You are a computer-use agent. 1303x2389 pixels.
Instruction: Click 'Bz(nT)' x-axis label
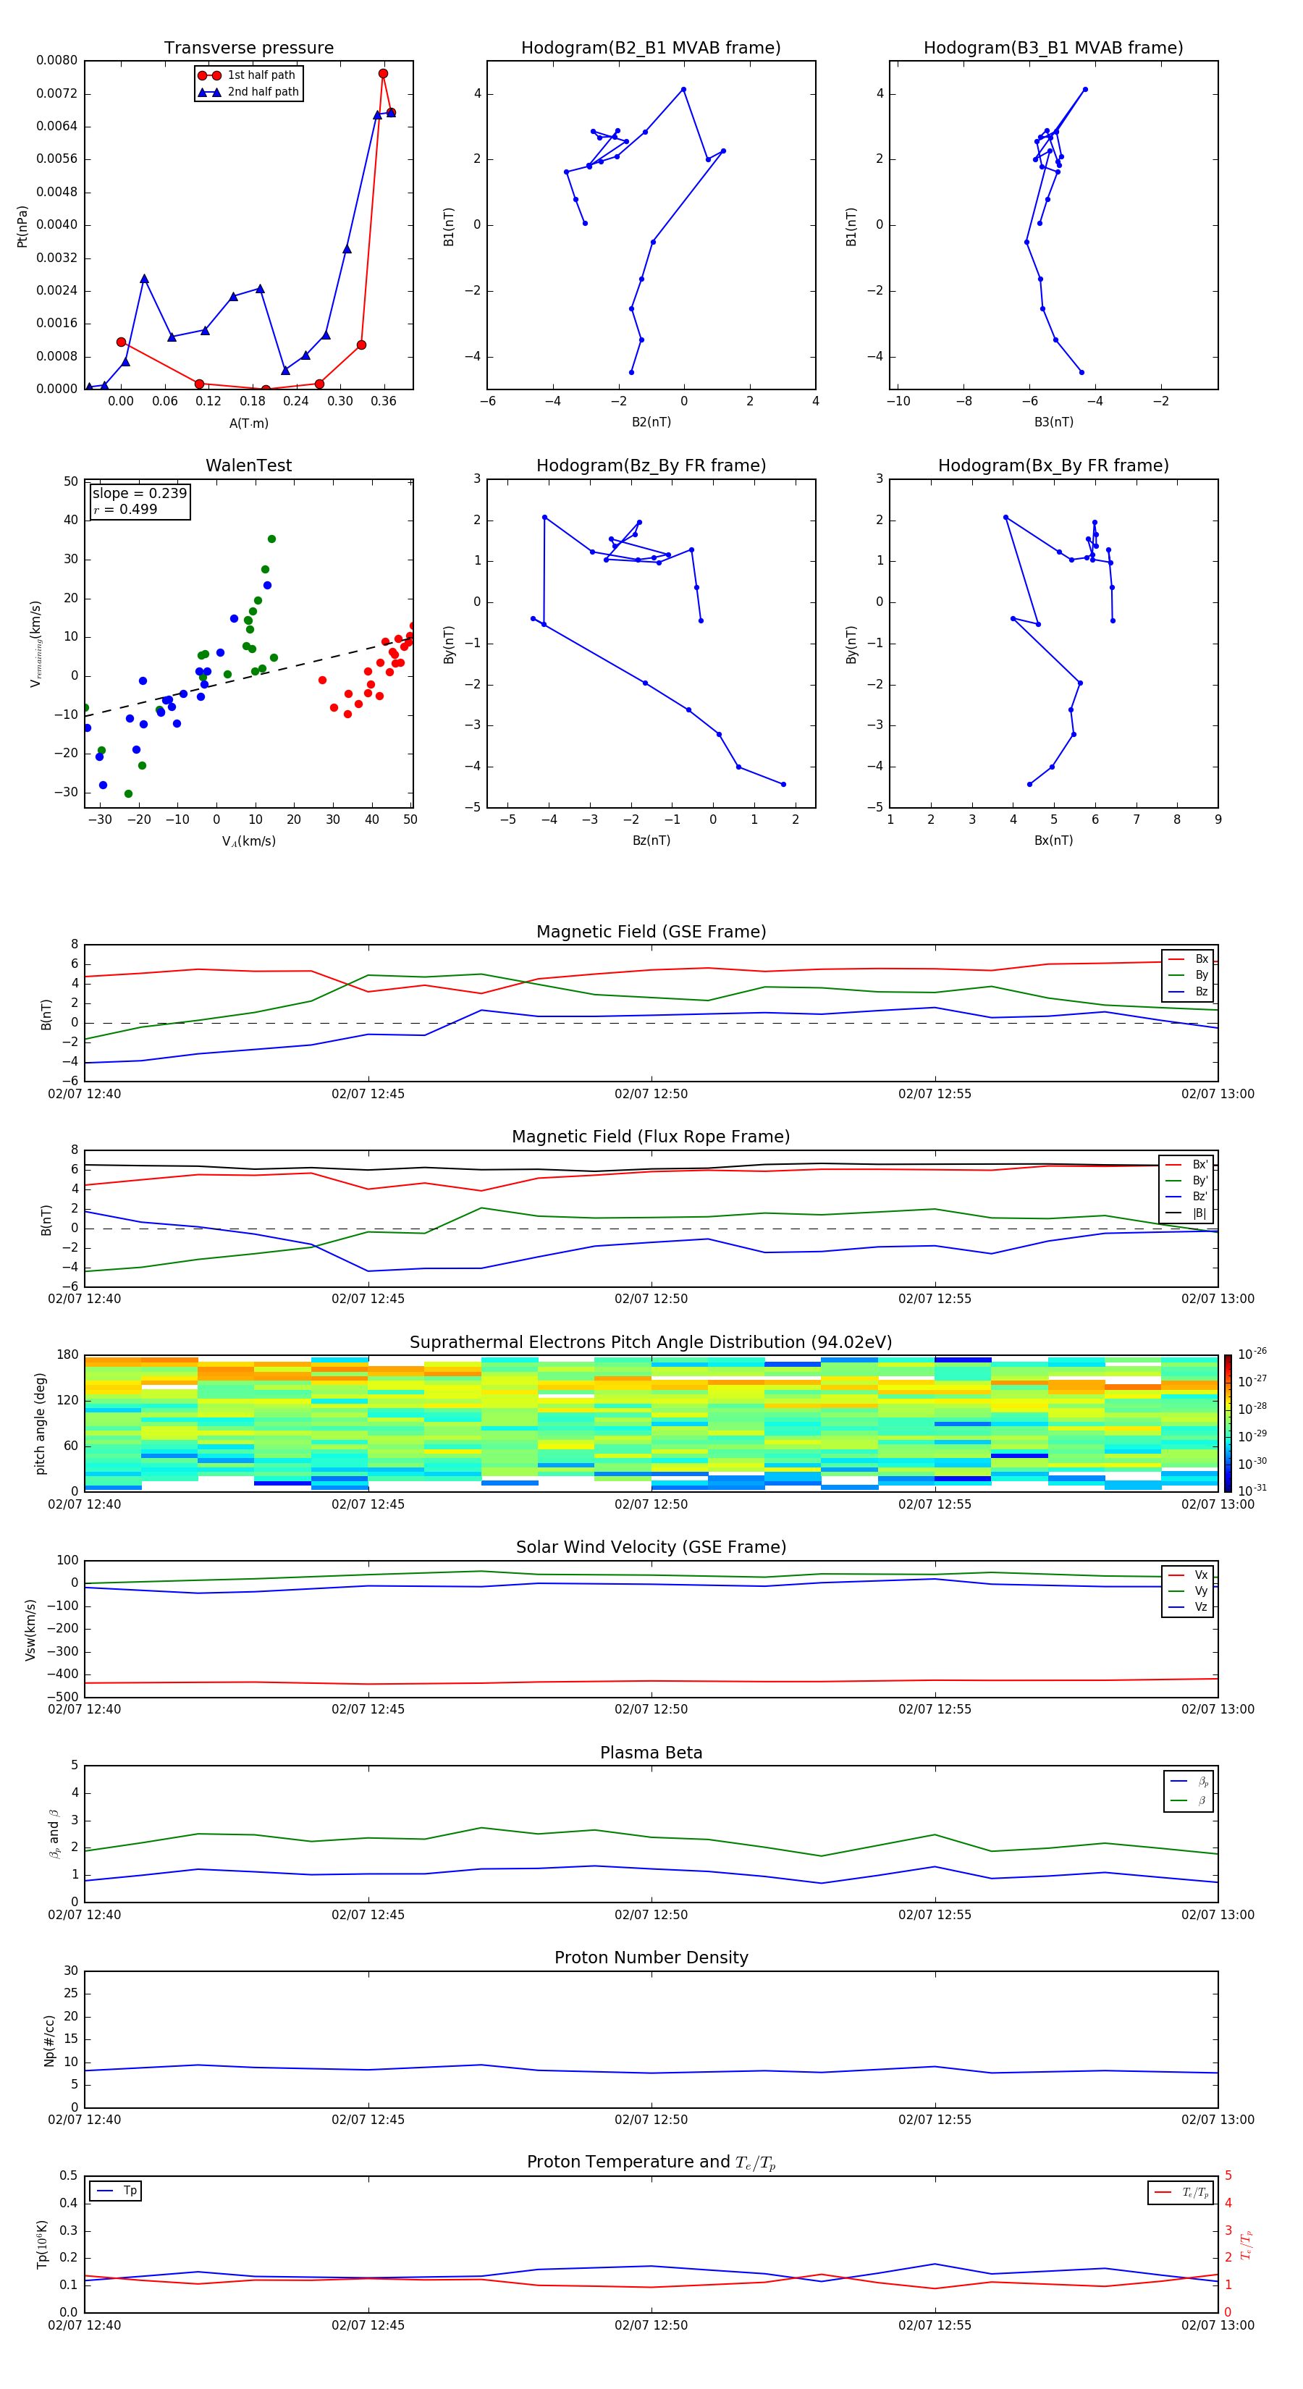[651, 840]
